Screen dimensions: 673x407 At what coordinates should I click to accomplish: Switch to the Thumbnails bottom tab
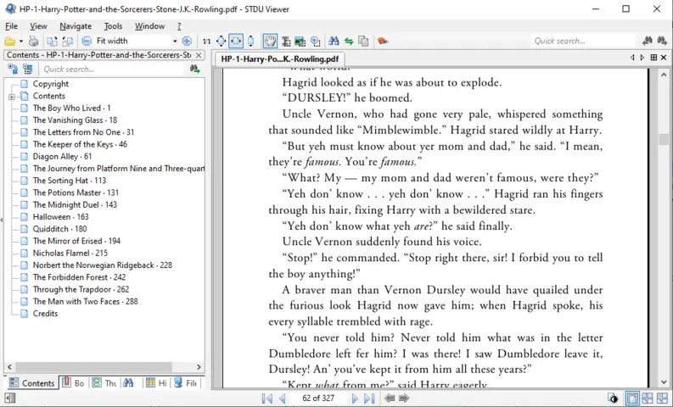[104, 382]
